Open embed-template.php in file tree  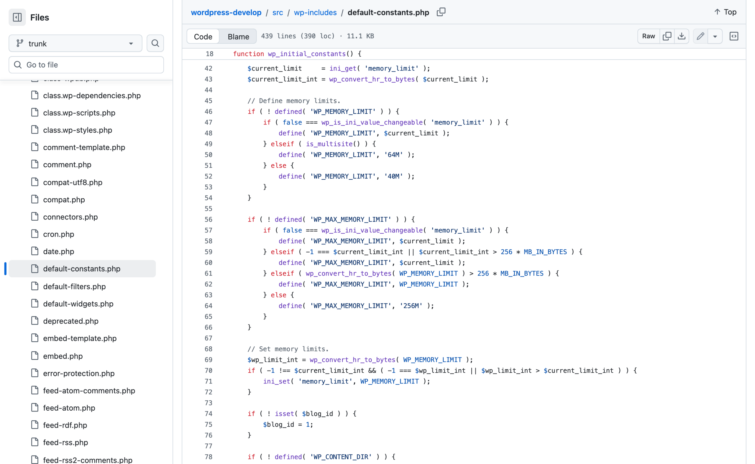[82, 338]
